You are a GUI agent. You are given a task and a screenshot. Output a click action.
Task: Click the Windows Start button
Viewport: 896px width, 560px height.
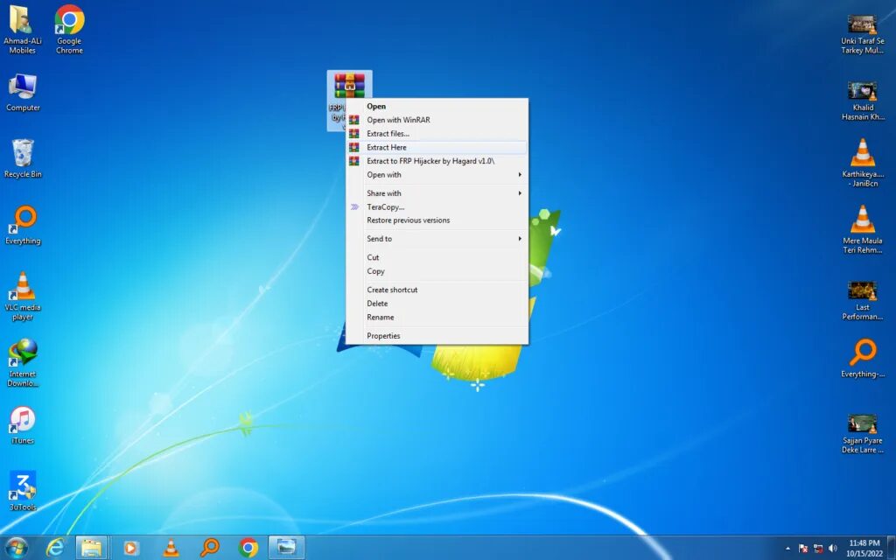click(x=17, y=546)
